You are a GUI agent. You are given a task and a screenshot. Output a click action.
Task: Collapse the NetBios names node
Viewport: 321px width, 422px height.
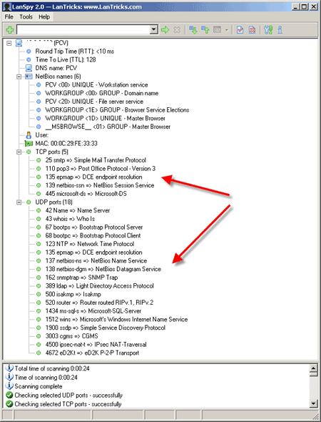click(19, 77)
